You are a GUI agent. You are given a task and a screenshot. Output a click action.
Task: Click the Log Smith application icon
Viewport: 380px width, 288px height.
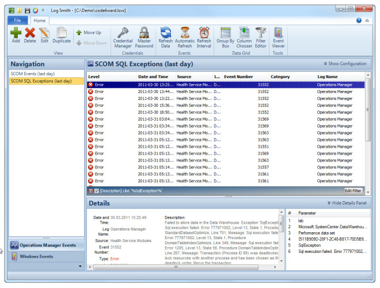coord(12,10)
